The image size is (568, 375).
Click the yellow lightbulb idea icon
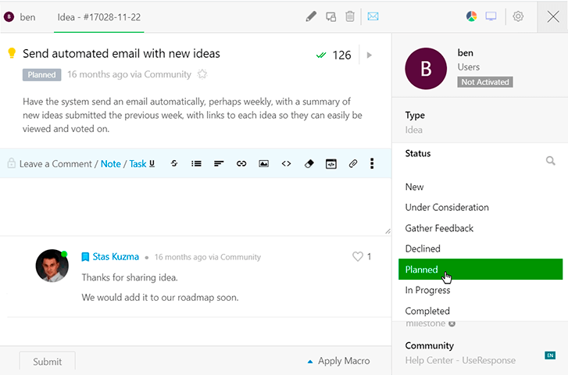pyautogui.click(x=12, y=53)
